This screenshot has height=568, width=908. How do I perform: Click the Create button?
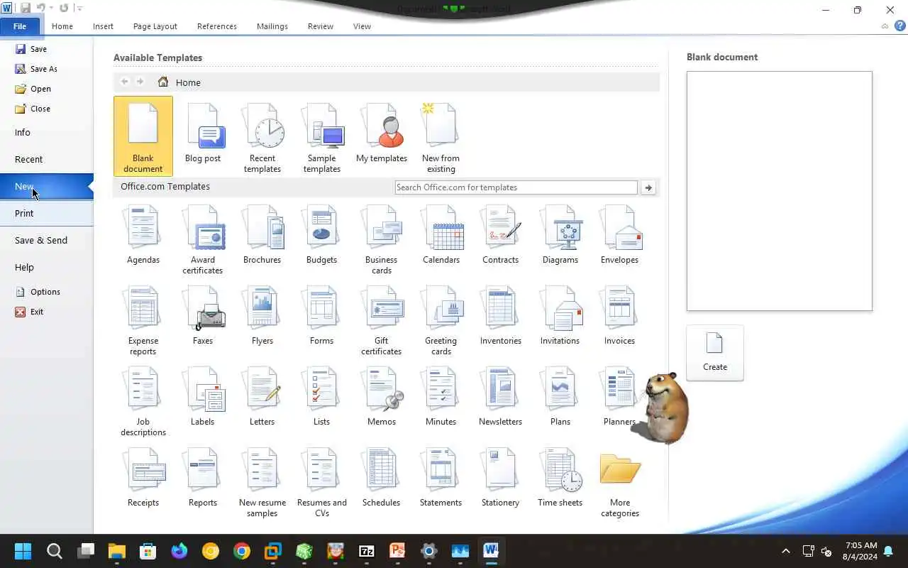click(x=715, y=353)
